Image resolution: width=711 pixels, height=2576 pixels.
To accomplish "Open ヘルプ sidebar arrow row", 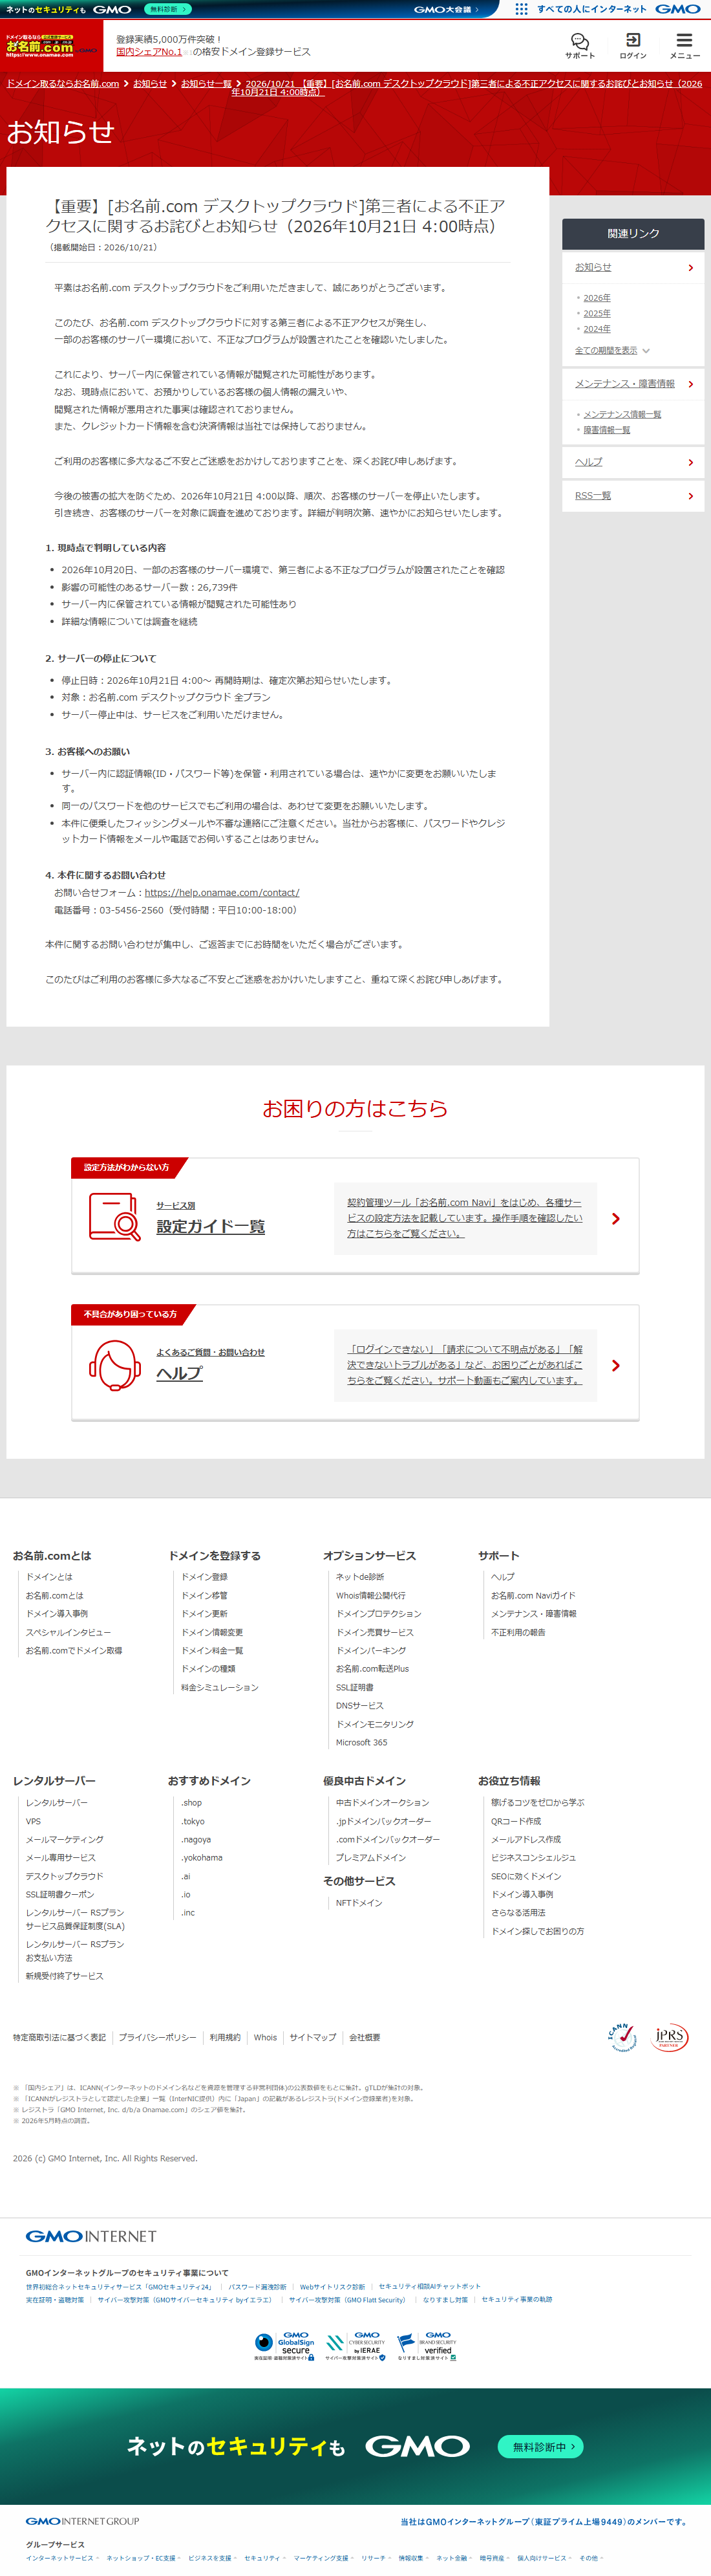I will tap(633, 462).
